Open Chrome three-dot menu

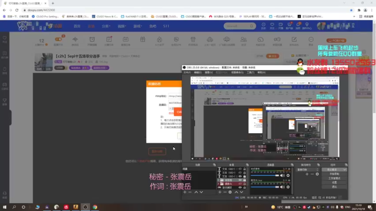point(372,10)
